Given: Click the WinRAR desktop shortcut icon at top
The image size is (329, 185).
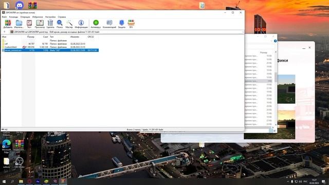Looking at the screenshot, I should point(32,5).
